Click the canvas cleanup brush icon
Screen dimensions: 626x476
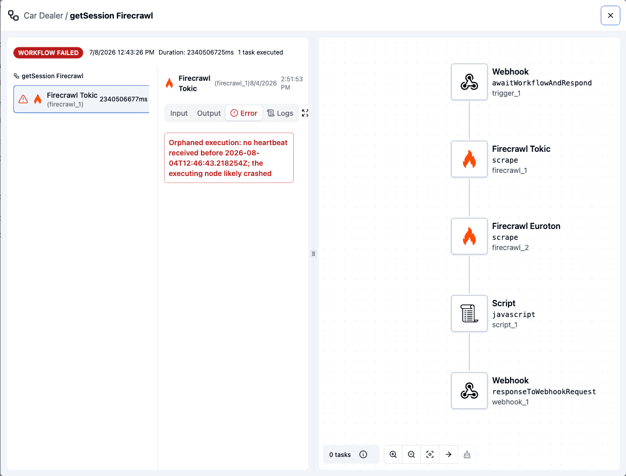[x=467, y=454]
